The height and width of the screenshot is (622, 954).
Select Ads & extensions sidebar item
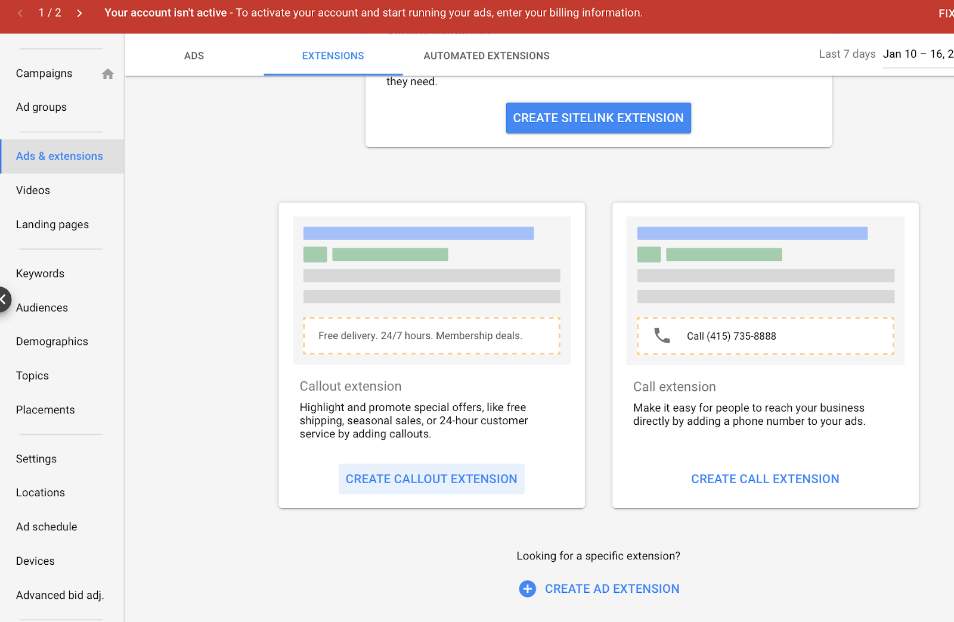point(62,156)
